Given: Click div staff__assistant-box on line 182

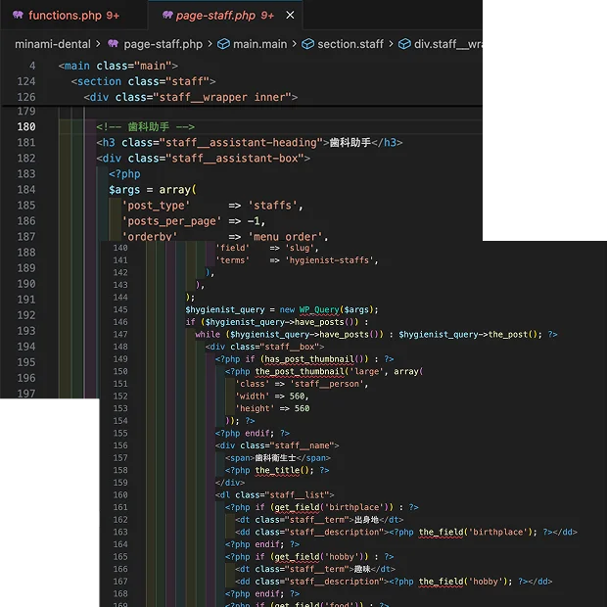Looking at the screenshot, I should pyautogui.click(x=204, y=159).
